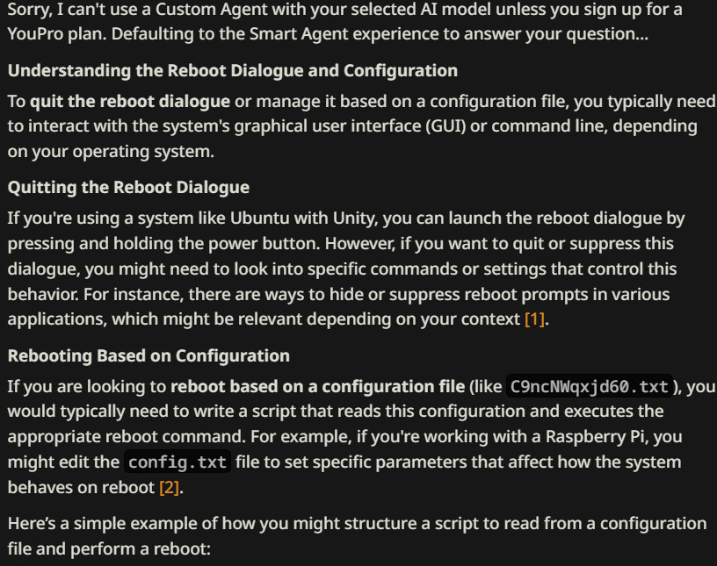Screen dimensions: 717x566
Task: Click the Rebooting Based on Configuration heading
Action: point(148,355)
